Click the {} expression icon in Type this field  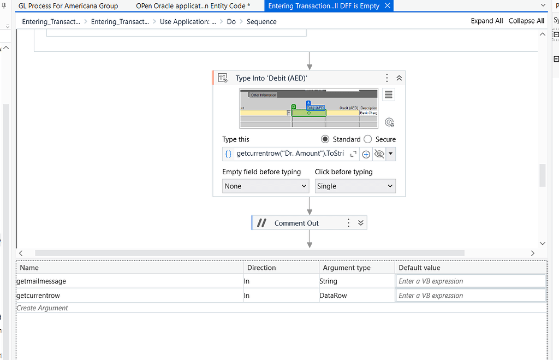click(x=228, y=154)
